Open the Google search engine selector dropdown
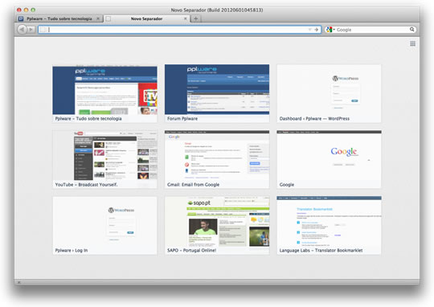The width and height of the screenshot is (434, 307). [330, 30]
